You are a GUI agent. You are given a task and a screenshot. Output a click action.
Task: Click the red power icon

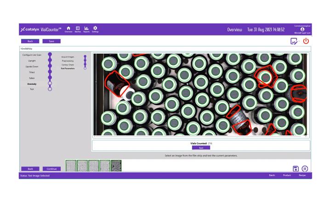[x=306, y=41]
